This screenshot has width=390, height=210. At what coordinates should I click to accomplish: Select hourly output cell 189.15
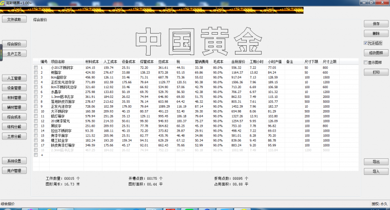tap(273, 82)
